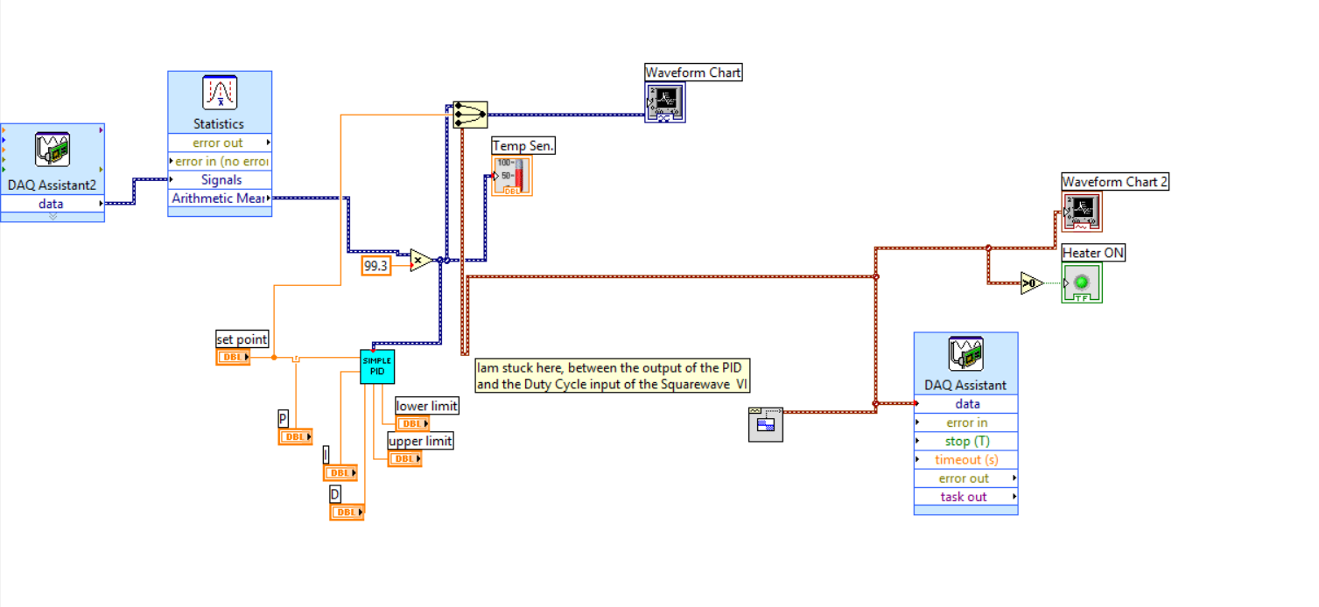The width and height of the screenshot is (1319, 607).
Task: Click the Merge Signals bundle node
Action: (470, 115)
